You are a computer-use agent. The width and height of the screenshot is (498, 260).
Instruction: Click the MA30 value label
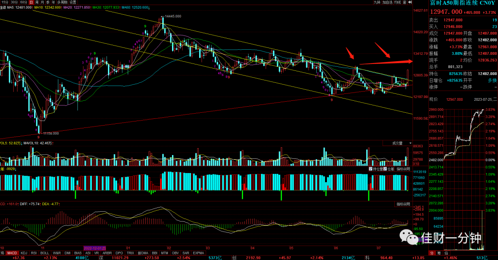106,7
